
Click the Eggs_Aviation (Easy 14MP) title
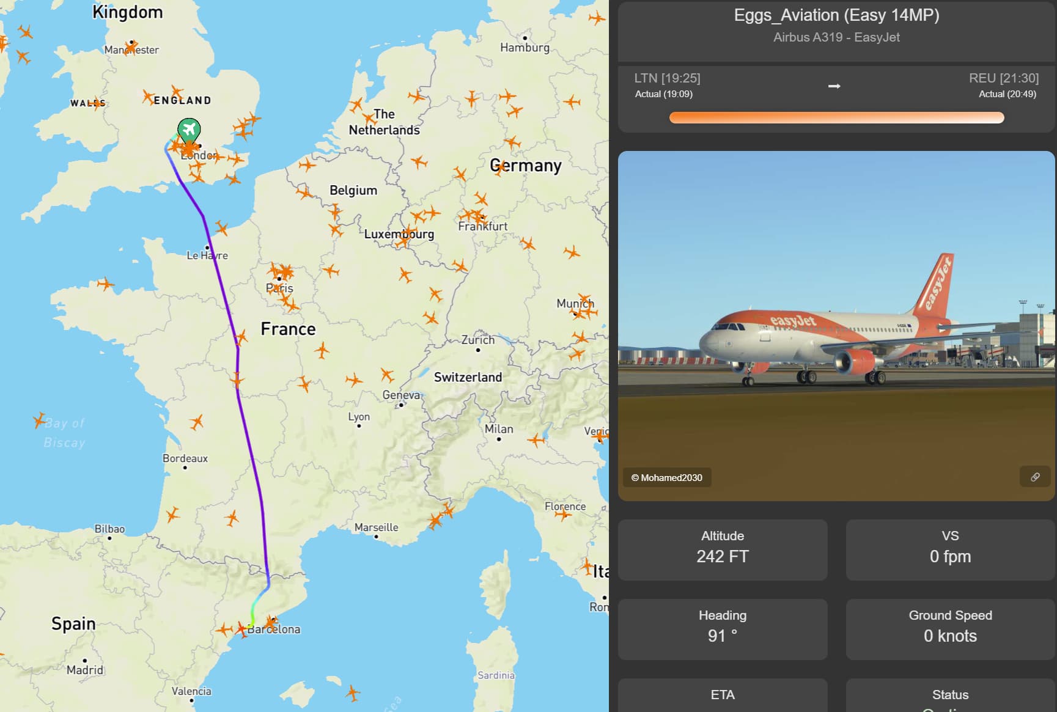click(x=836, y=15)
